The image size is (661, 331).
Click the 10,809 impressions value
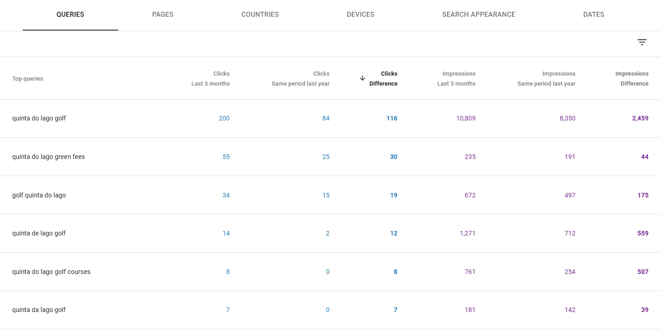(466, 118)
